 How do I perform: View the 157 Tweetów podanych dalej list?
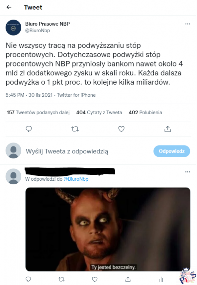pyautogui.click(x=38, y=113)
